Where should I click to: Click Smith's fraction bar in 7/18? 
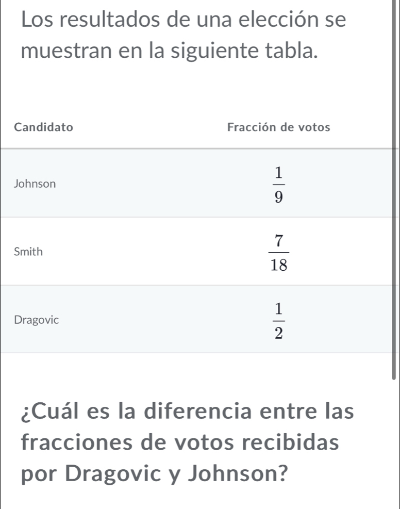278,252
